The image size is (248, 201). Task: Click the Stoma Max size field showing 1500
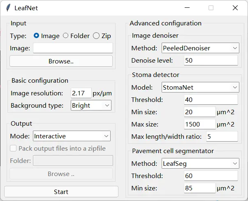point(200,124)
